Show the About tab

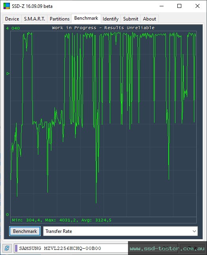(x=149, y=19)
